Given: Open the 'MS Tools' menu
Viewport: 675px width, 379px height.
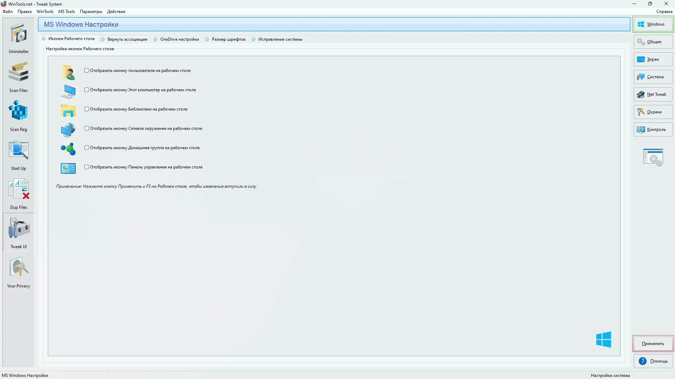Looking at the screenshot, I should [x=66, y=12].
